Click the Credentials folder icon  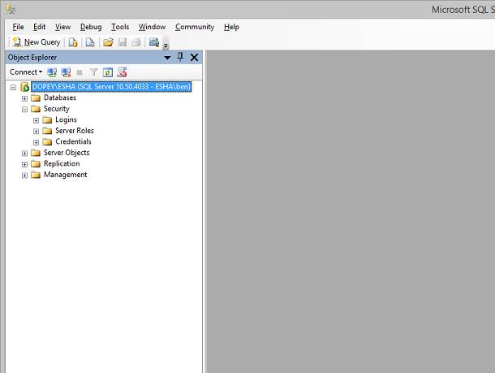tap(47, 141)
